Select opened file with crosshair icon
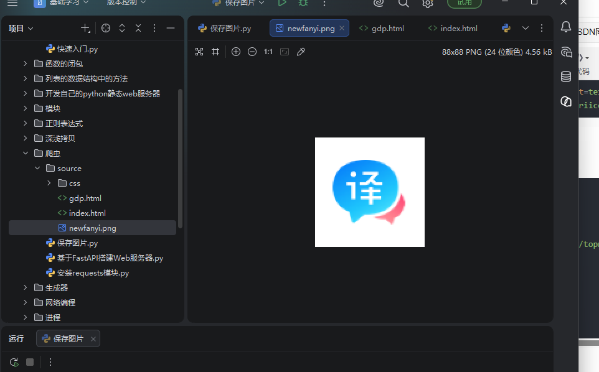Image resolution: width=599 pixels, height=372 pixels. (106, 28)
